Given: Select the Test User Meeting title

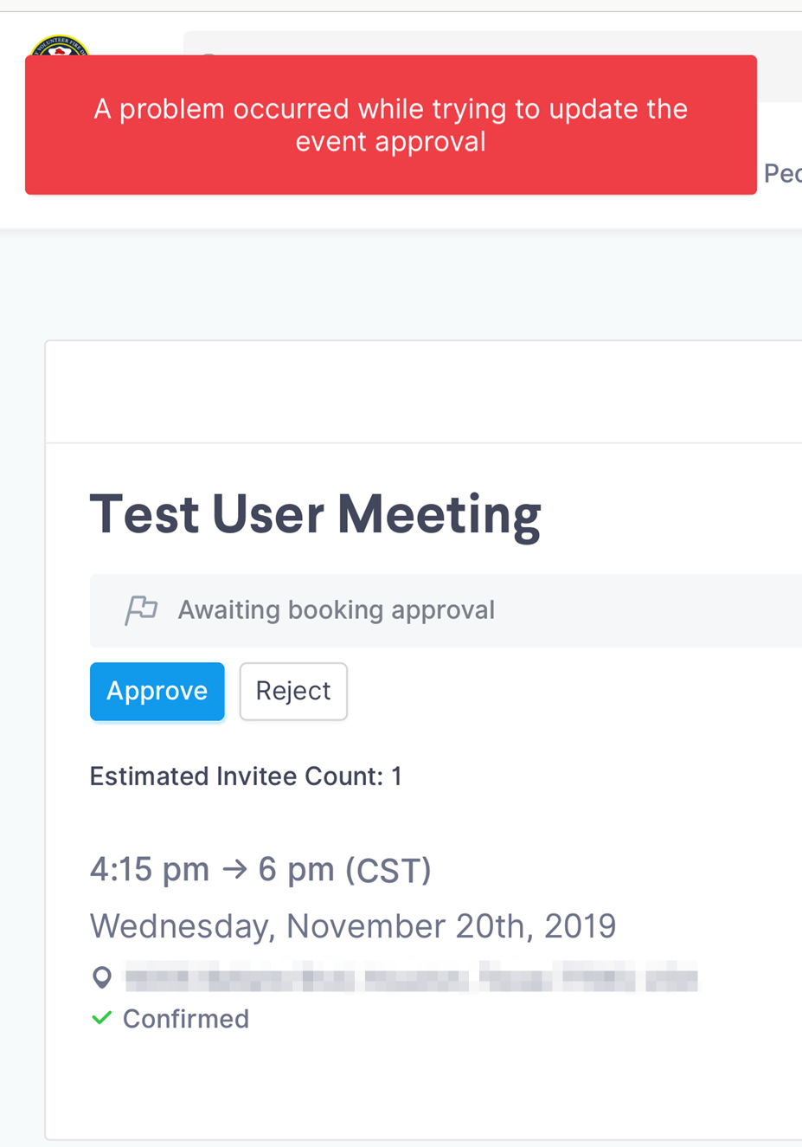Looking at the screenshot, I should 316,514.
